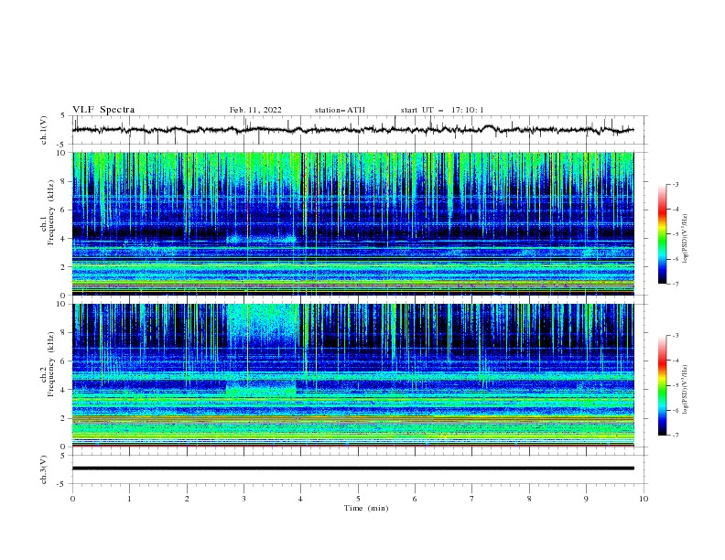This screenshot has width=725, height=560.
Task: Click the "station=ATH" header label
Action: [340, 110]
